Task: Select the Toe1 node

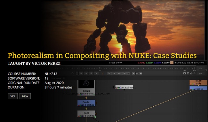Action: pyautogui.click(x=86, y=114)
